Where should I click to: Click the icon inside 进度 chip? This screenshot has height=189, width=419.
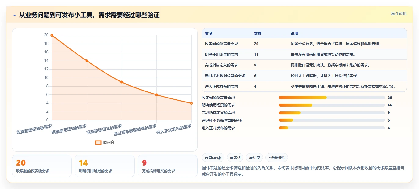pyautogui.click(x=251, y=158)
